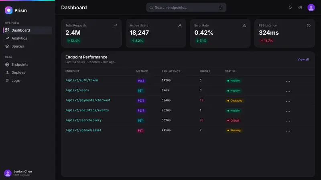Viewport: 321px width, 180px height.
Task: Open the /api/v2/payments/checkout endpoint link
Action: click(88, 100)
